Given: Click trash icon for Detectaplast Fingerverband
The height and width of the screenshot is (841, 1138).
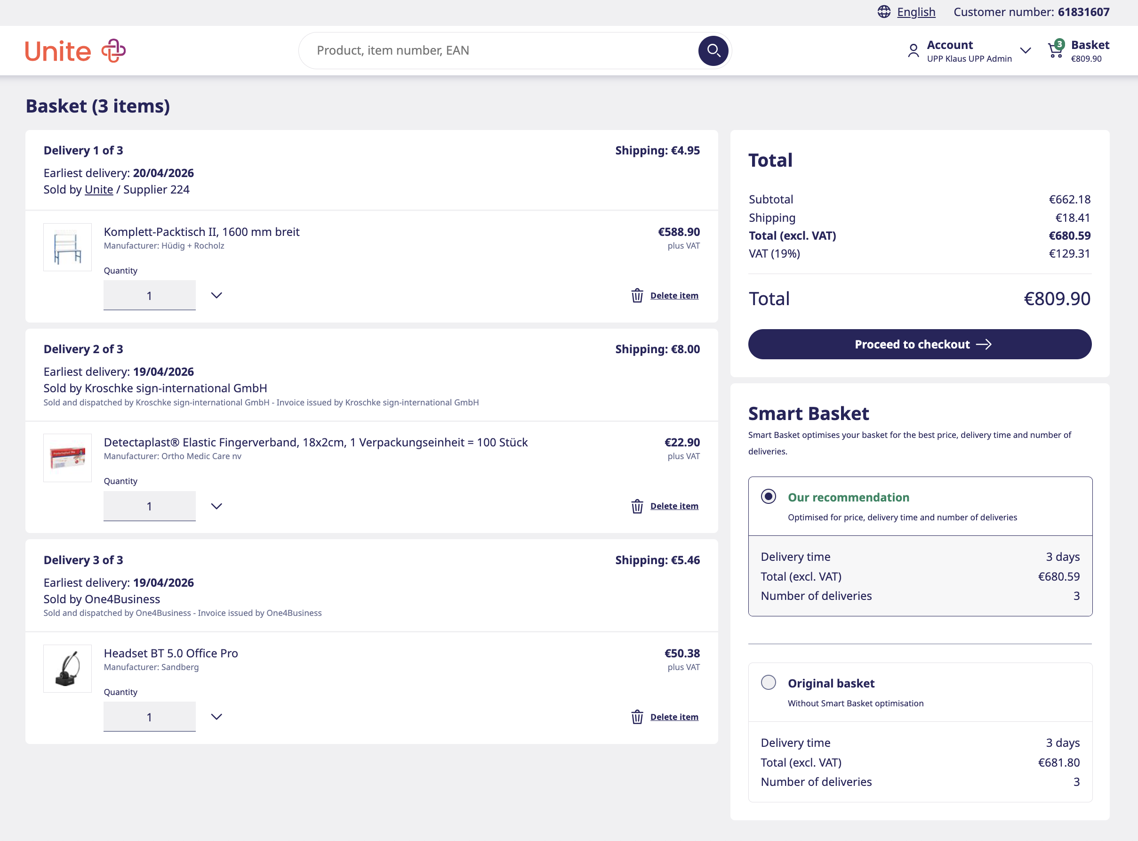Looking at the screenshot, I should [x=637, y=506].
